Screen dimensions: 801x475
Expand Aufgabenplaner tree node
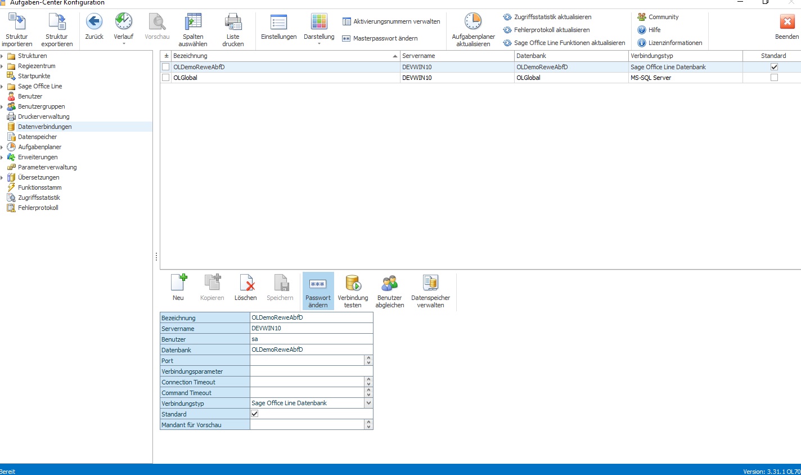(x=2, y=147)
